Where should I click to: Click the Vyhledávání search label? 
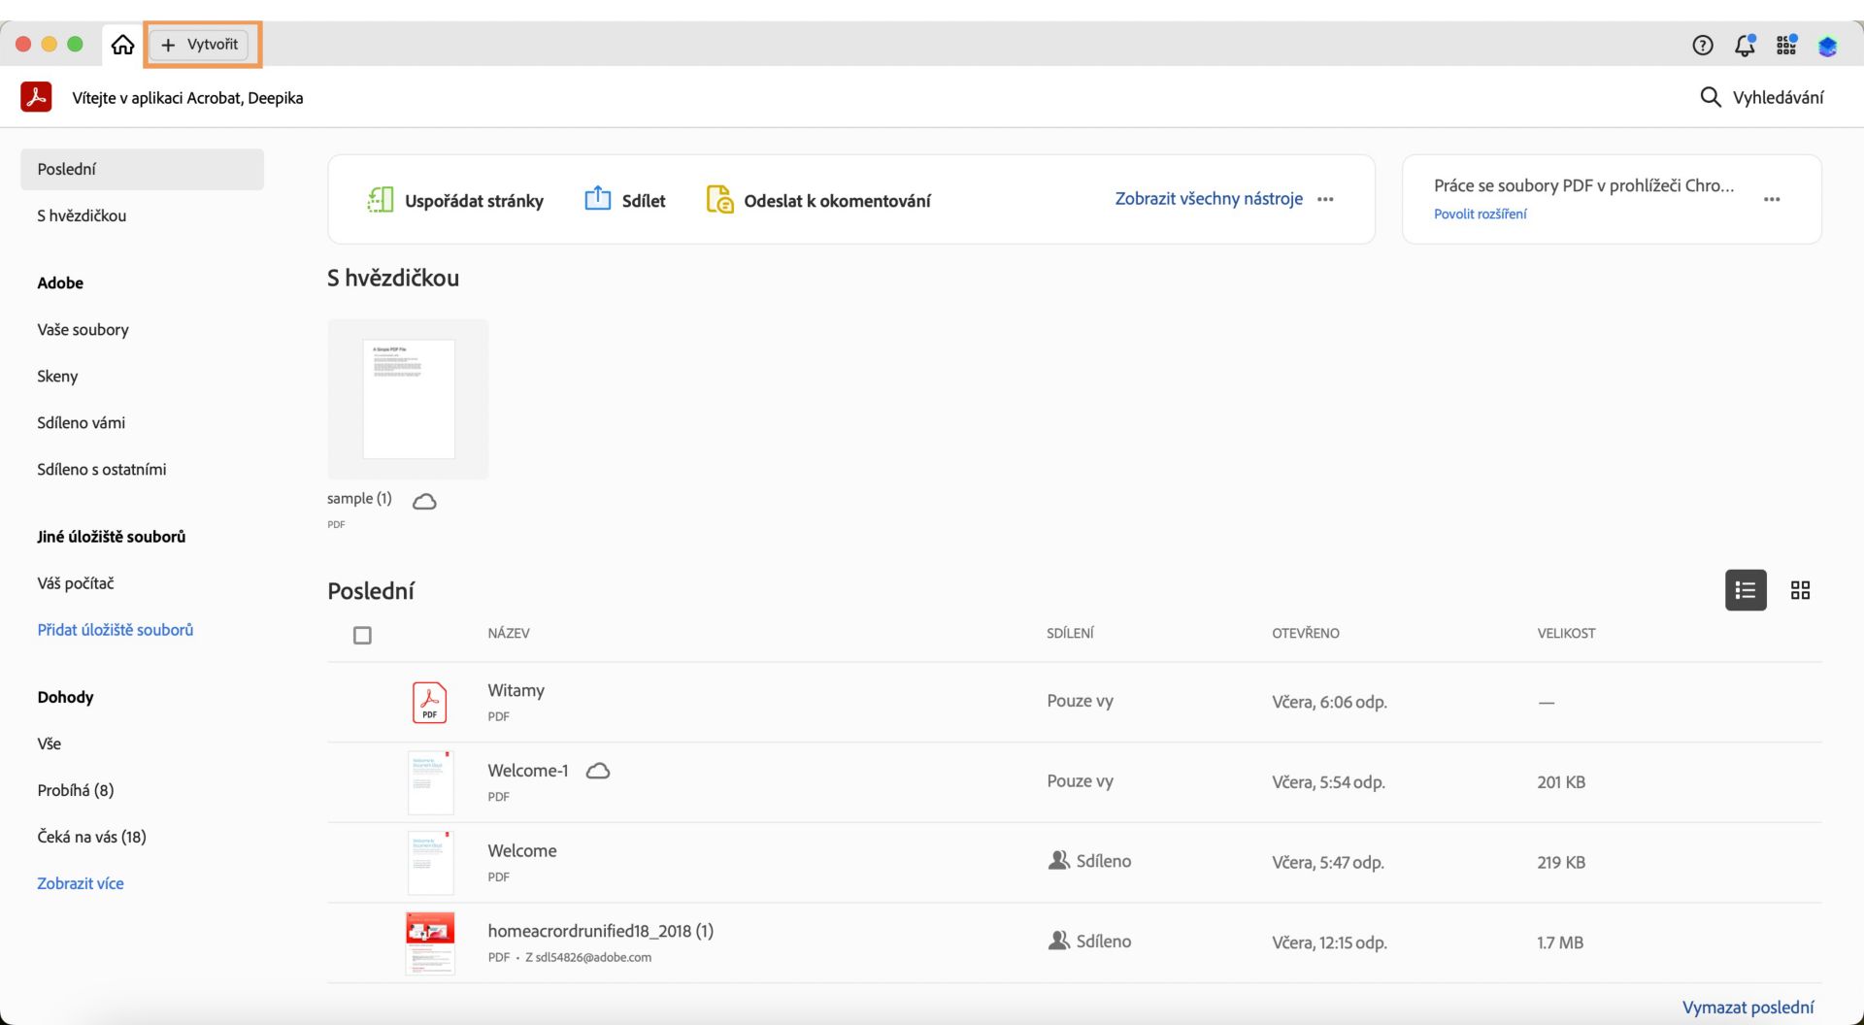(x=1778, y=98)
